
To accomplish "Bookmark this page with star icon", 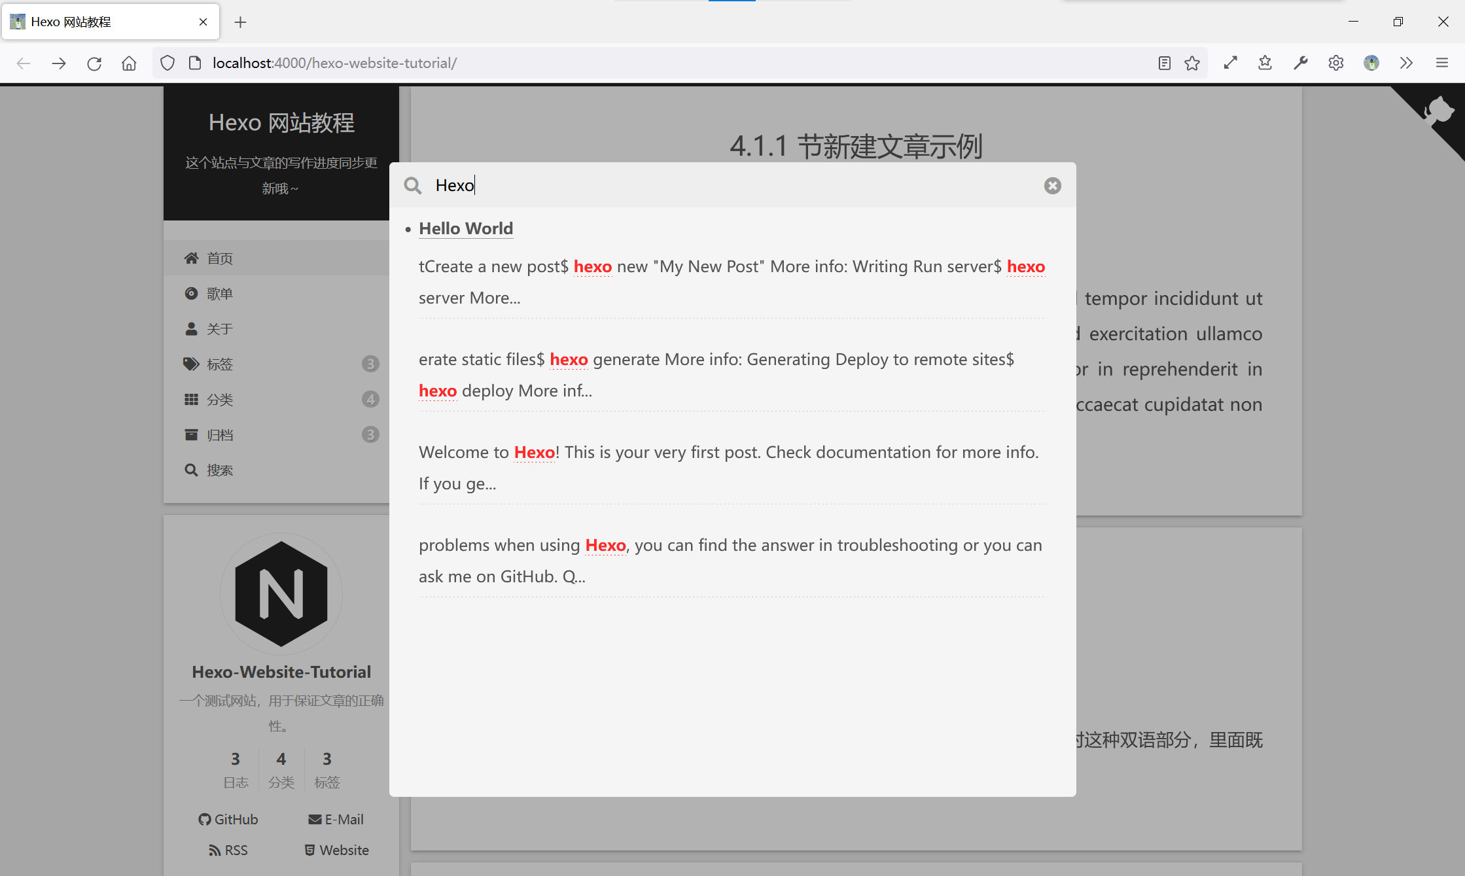I will [x=1192, y=63].
